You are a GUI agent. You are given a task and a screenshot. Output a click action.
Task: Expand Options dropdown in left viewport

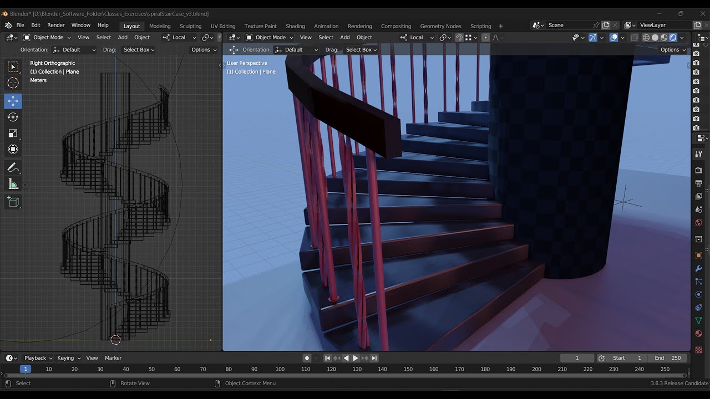coord(204,50)
